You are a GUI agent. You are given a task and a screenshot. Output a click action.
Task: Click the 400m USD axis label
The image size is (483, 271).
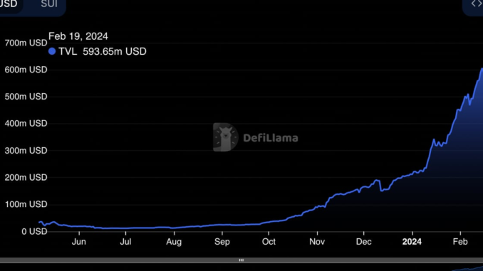pos(26,124)
